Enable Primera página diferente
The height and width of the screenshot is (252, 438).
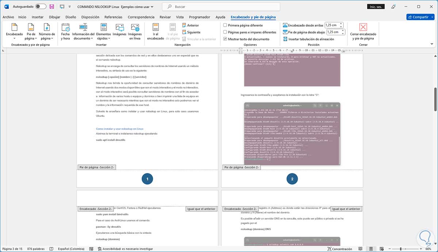click(x=243, y=25)
